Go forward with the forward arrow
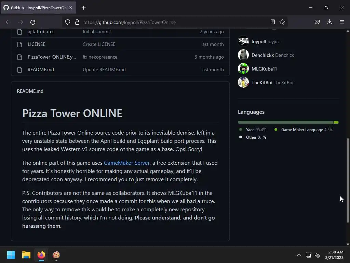 pyautogui.click(x=21, y=22)
